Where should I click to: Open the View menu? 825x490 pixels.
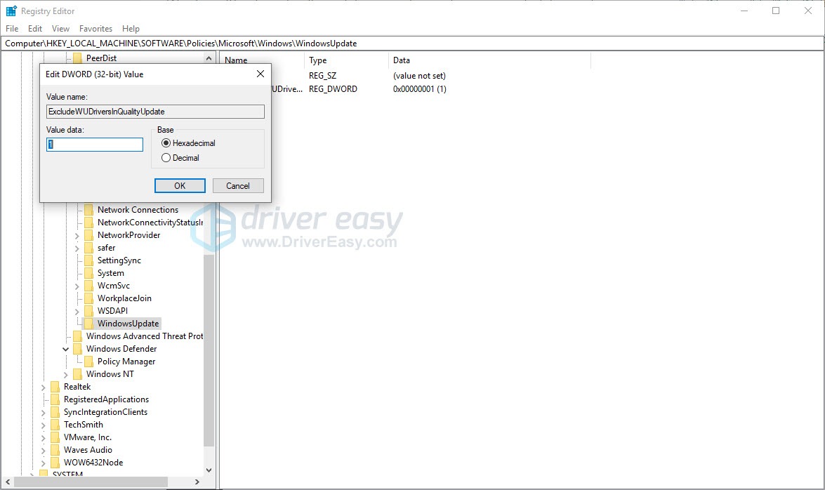point(60,28)
